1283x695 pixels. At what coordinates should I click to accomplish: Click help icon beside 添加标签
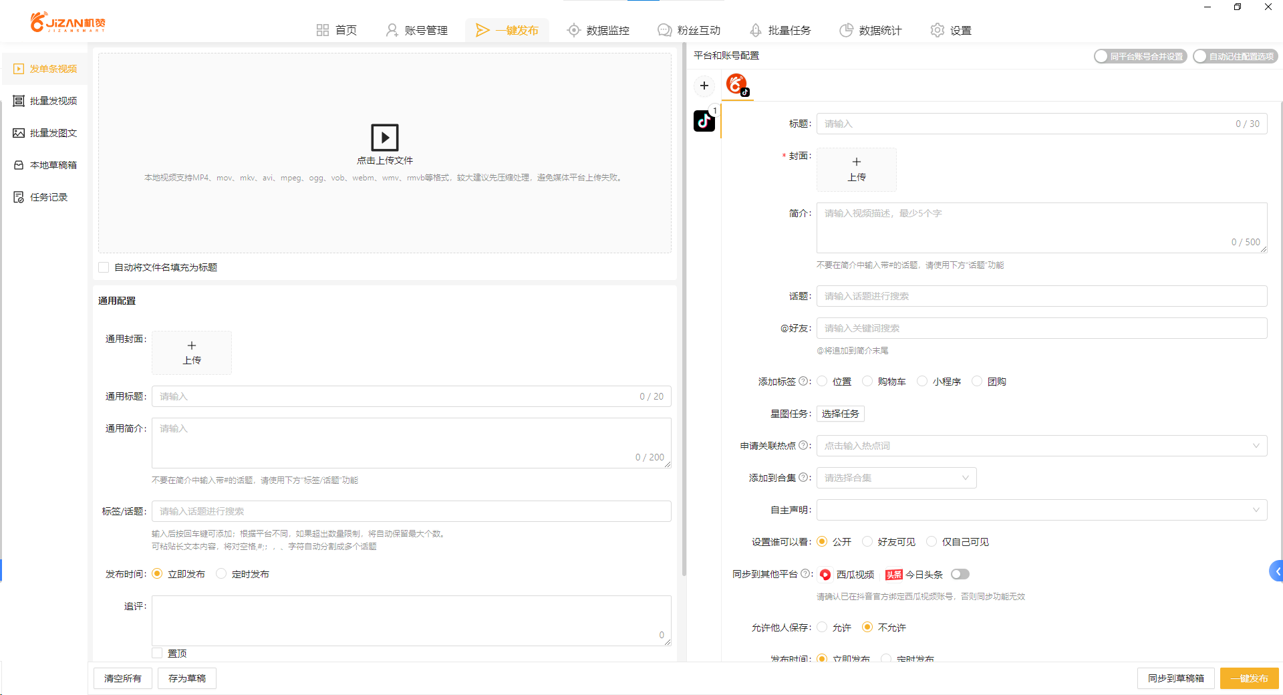[x=803, y=381]
